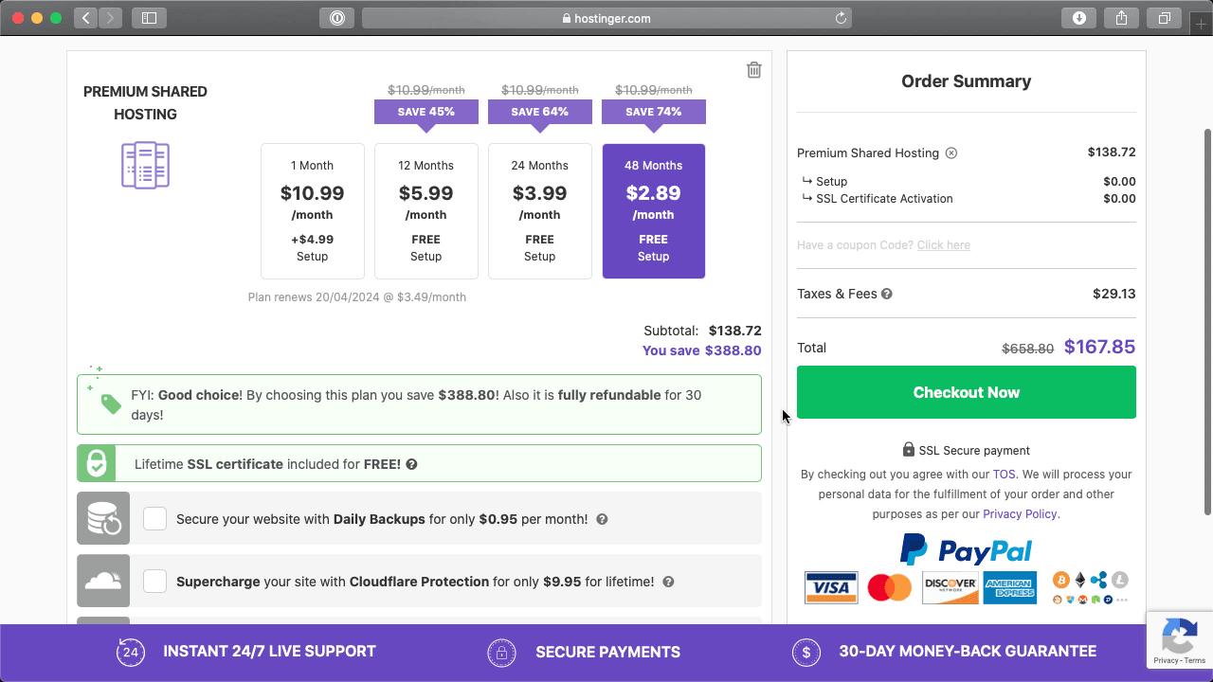Show SSL certificate info tooltip

pyautogui.click(x=411, y=464)
